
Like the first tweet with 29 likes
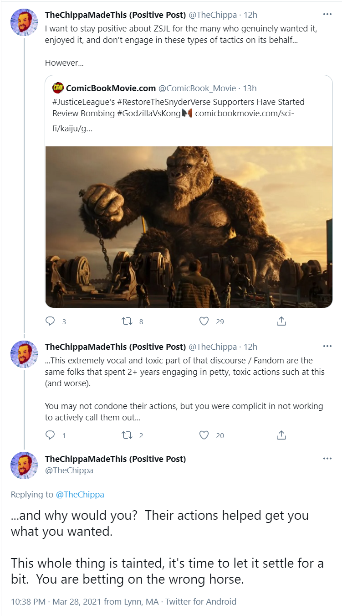coord(204,321)
